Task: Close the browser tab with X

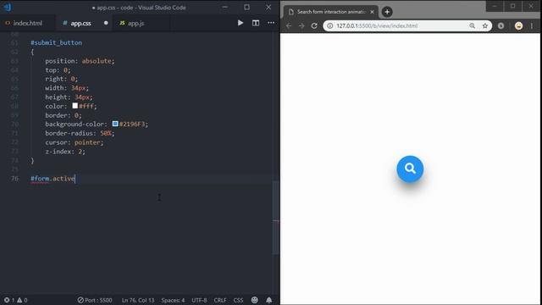Action: [x=372, y=12]
